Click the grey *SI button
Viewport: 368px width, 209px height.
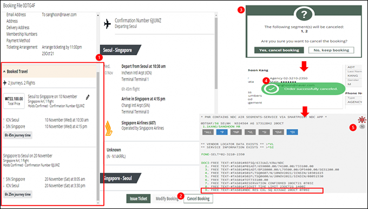264,132
